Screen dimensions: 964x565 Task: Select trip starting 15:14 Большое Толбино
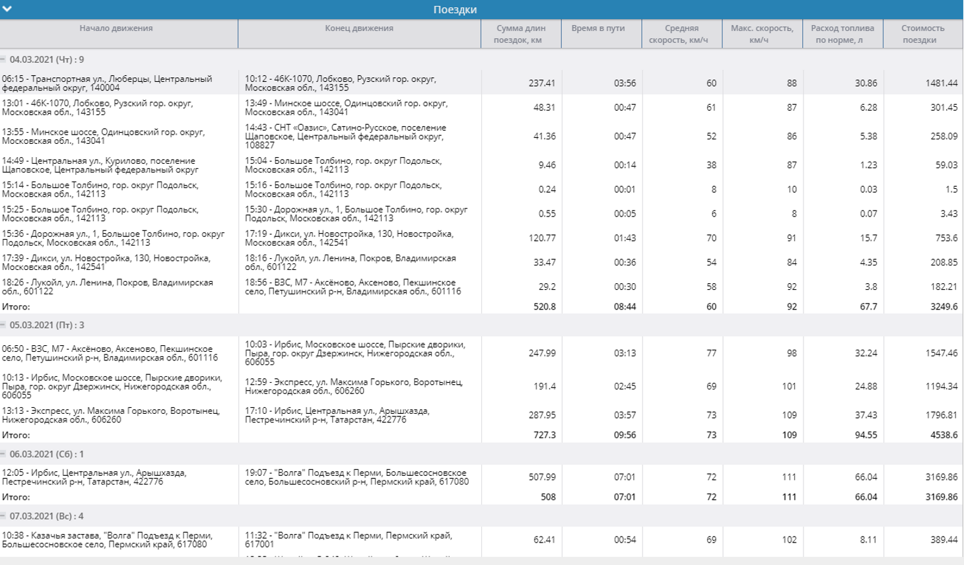click(100, 189)
